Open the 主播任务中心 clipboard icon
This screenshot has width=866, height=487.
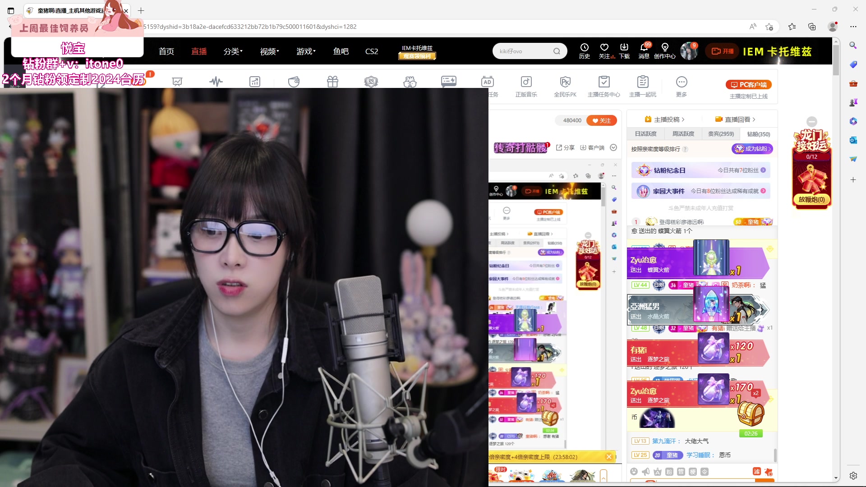pyautogui.click(x=603, y=83)
